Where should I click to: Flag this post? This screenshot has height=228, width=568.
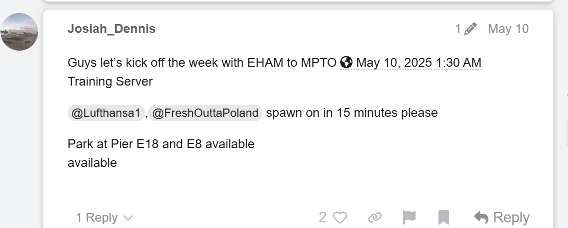pos(409,218)
